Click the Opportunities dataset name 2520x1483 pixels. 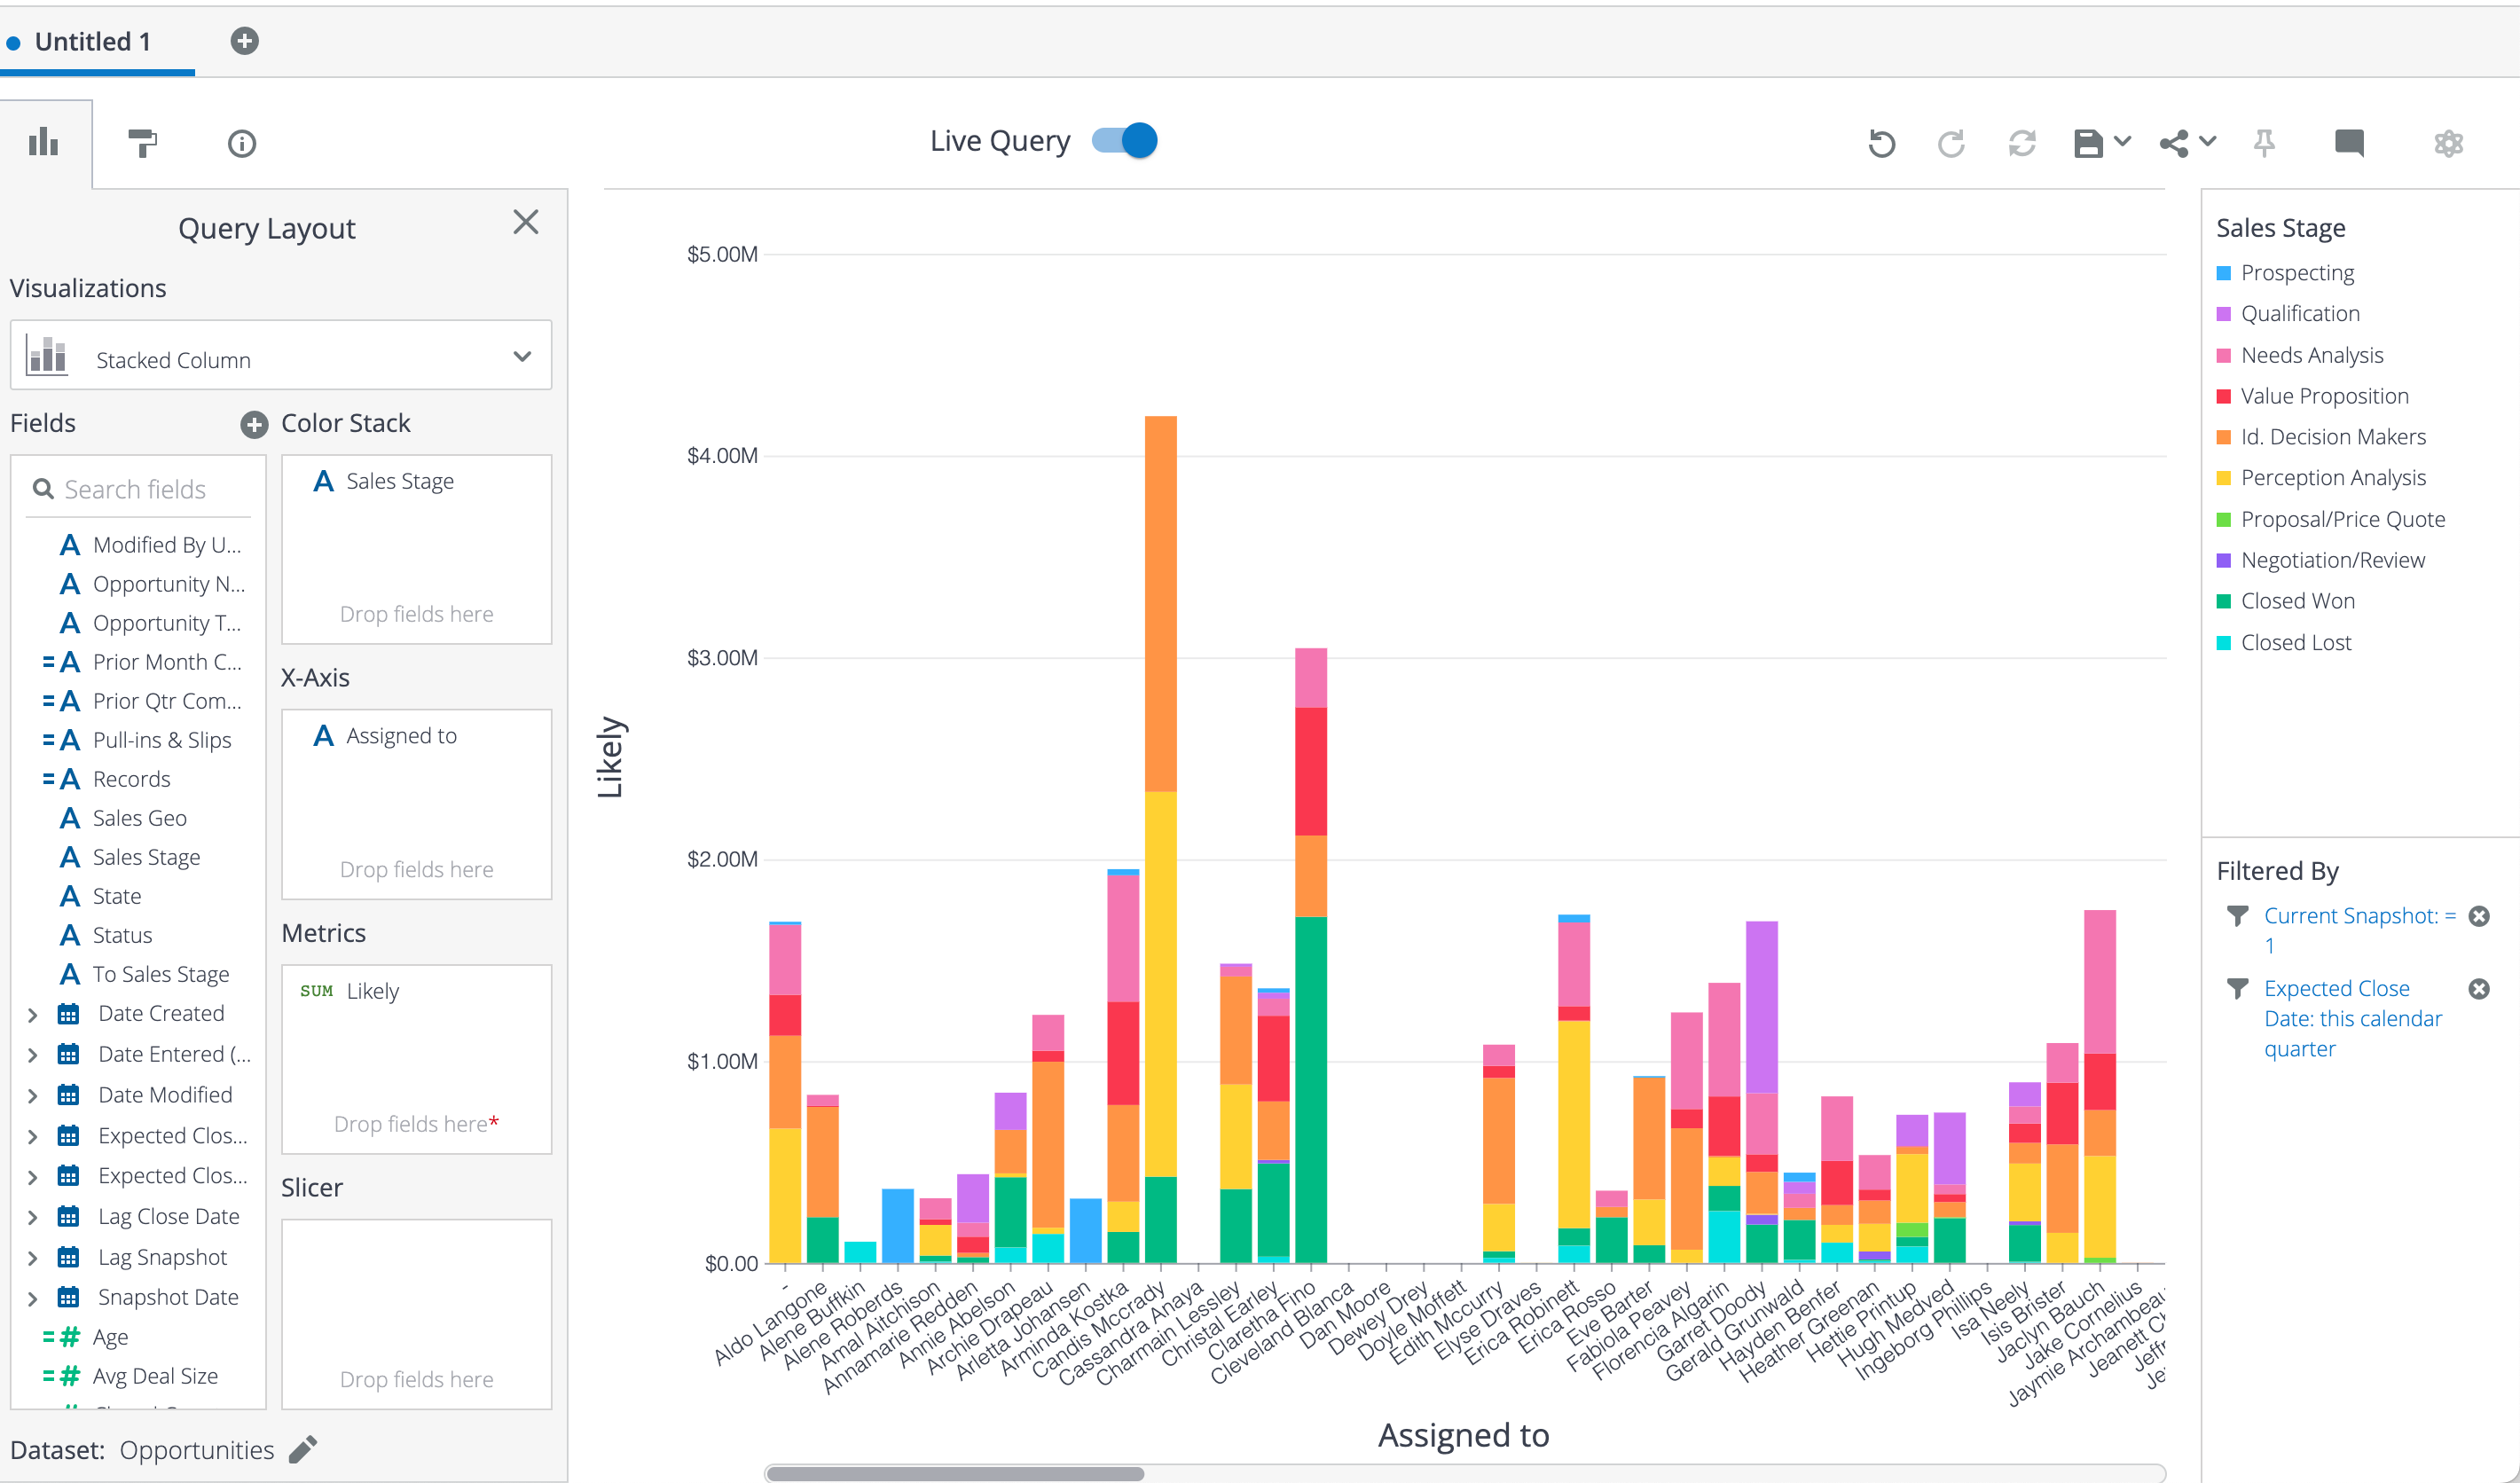[x=197, y=1449]
